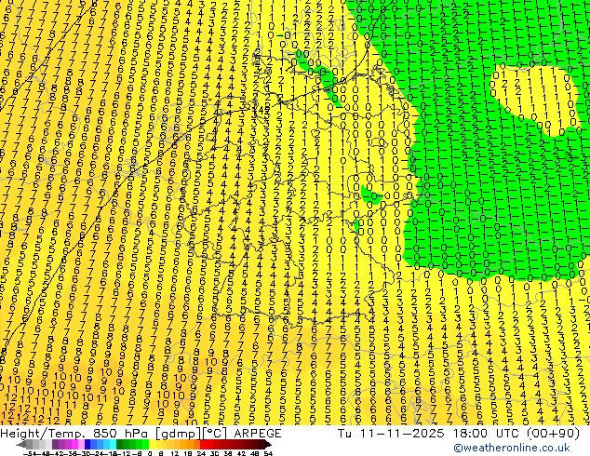Click the ARPEGE model name label
The image size is (590, 456).
pyautogui.click(x=258, y=434)
